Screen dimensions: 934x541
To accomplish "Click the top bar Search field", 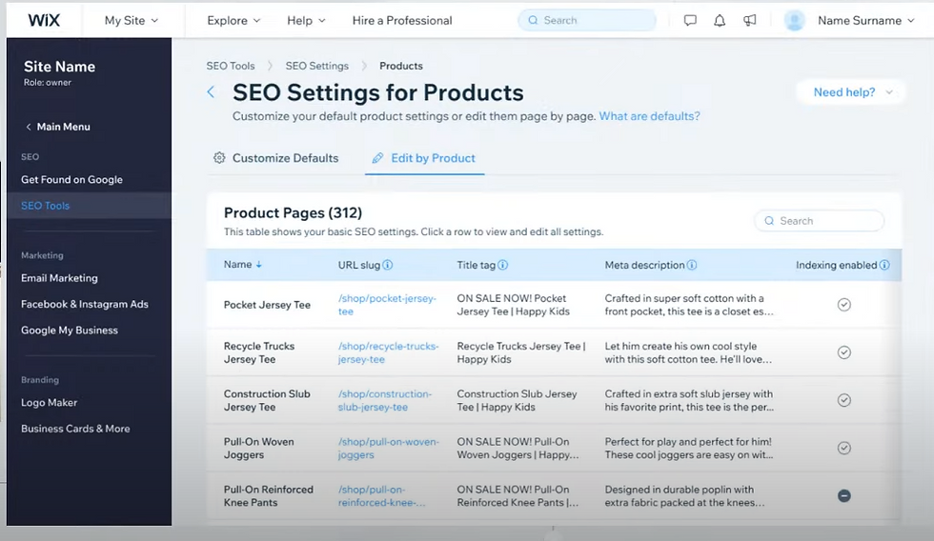I will click(587, 20).
